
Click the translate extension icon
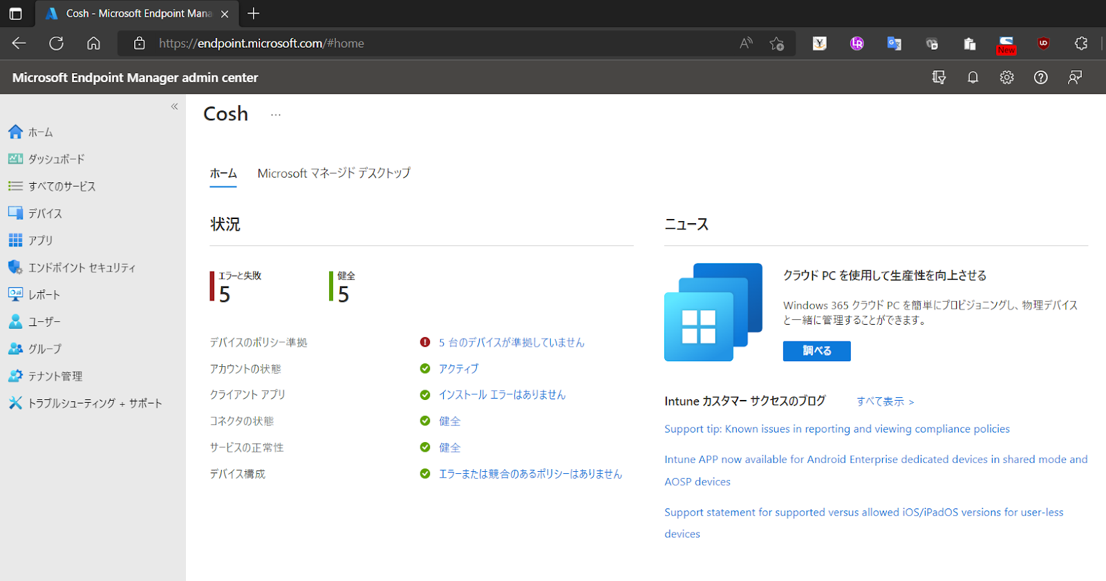(894, 44)
